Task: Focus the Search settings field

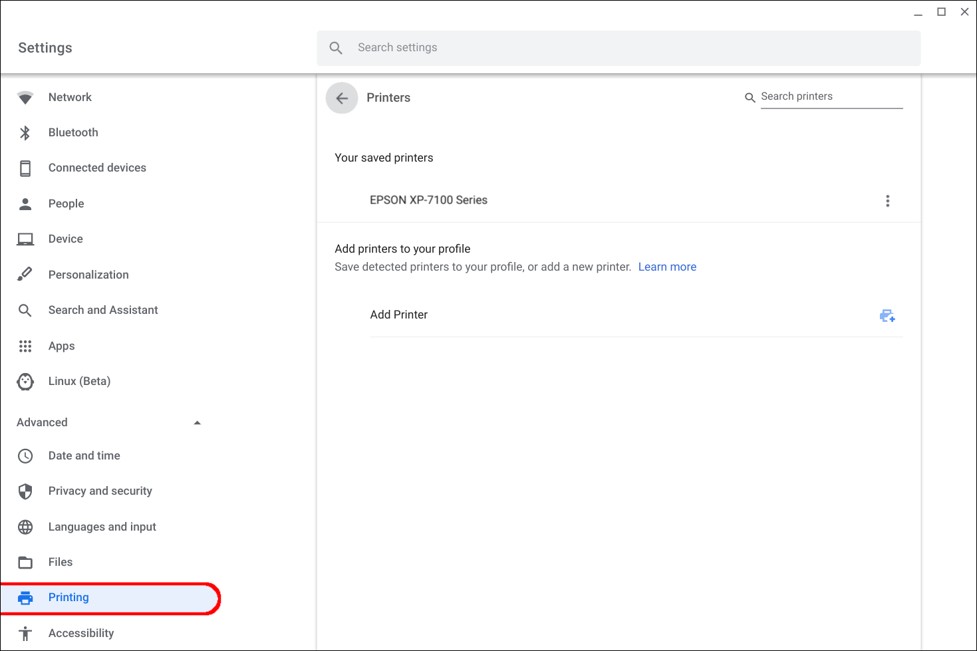Action: (x=619, y=48)
